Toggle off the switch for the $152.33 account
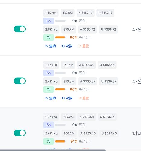Image resolution: width=141 pixels, height=151 pixels. click(x=20, y=81)
